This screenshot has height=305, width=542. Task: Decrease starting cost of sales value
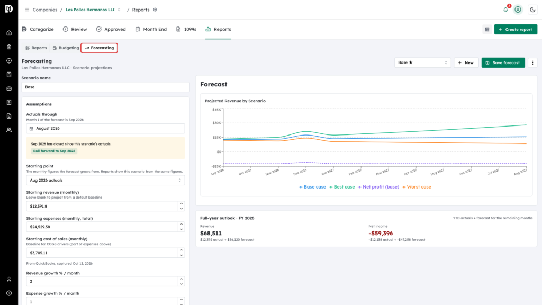click(x=182, y=255)
